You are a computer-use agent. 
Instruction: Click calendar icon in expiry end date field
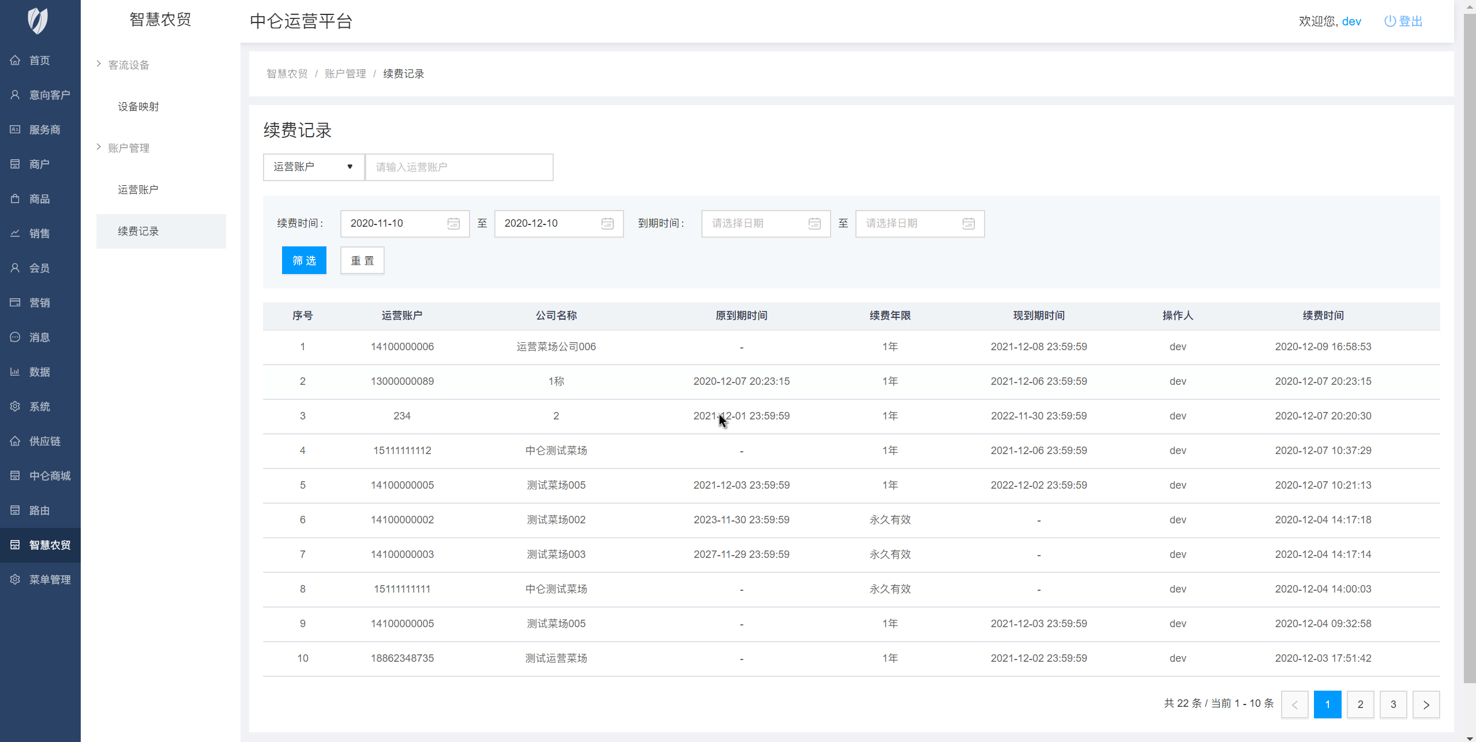point(968,223)
